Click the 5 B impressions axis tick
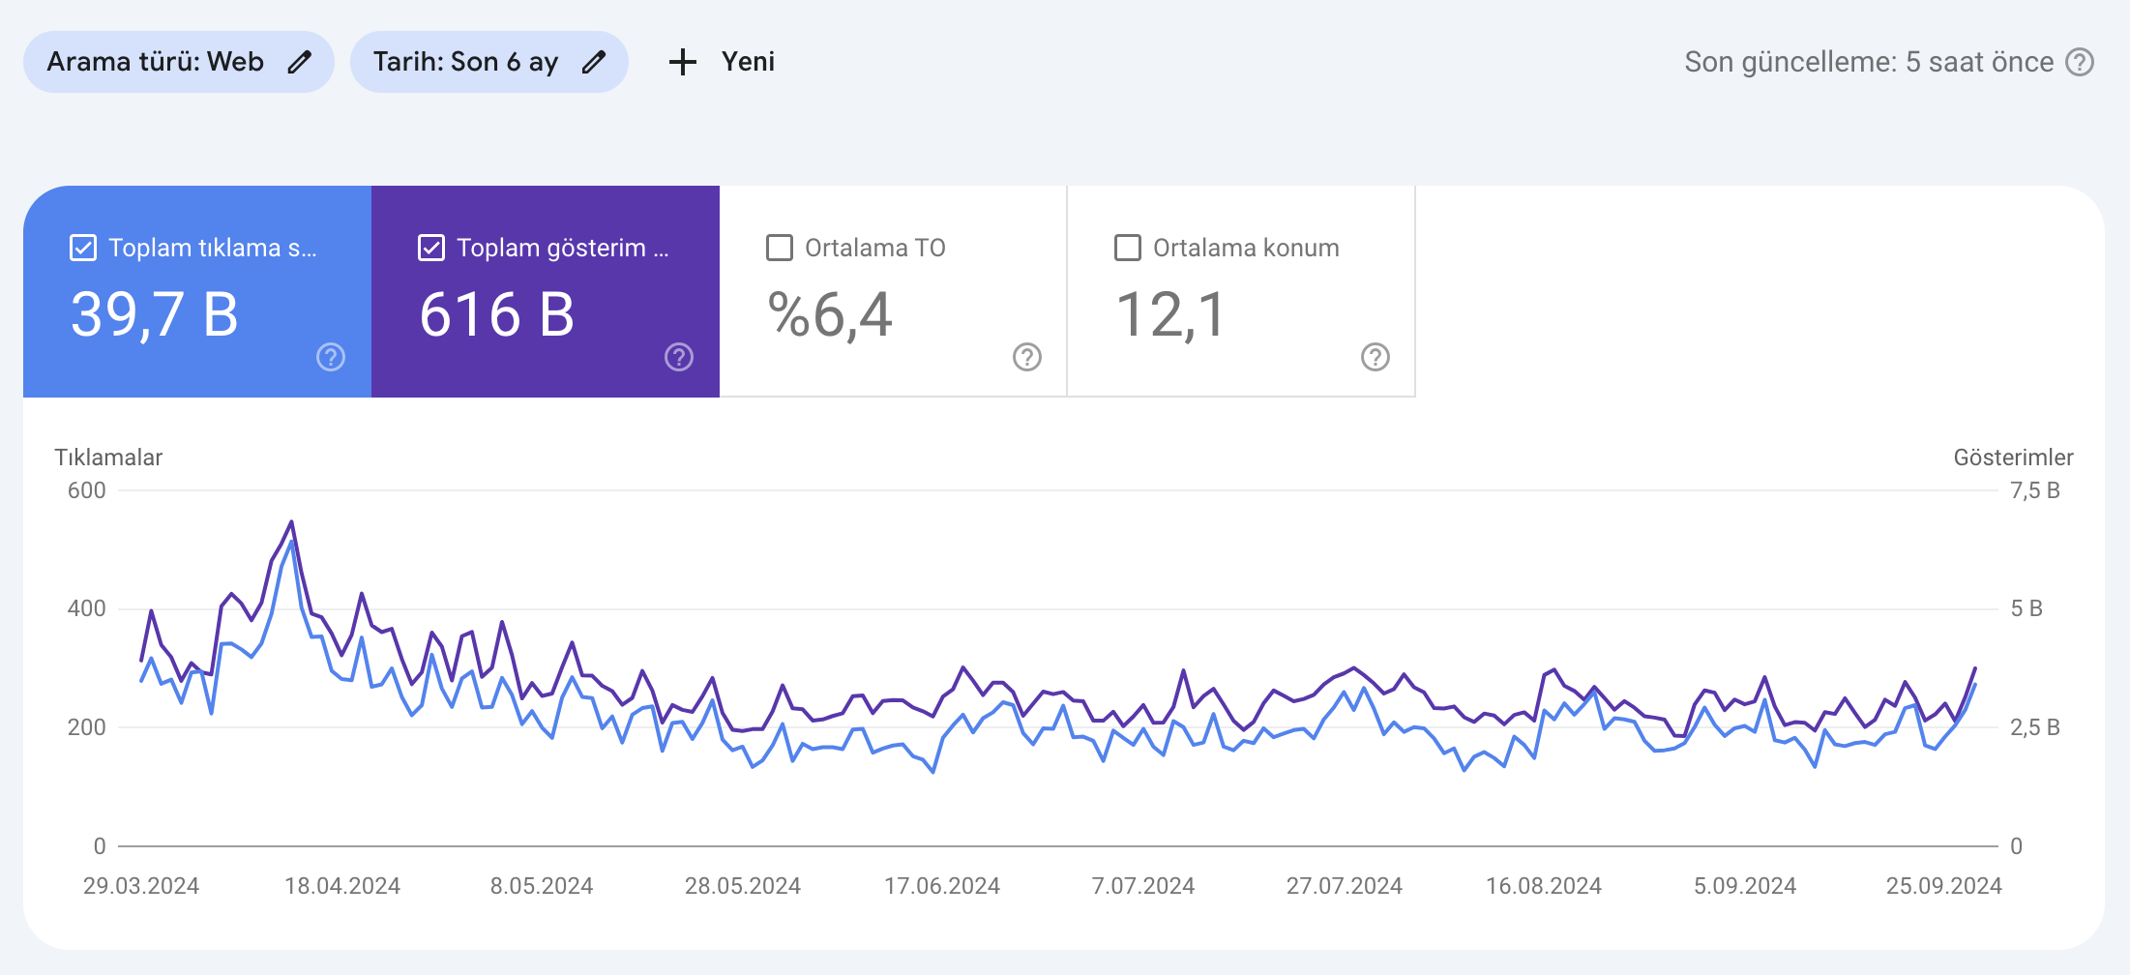The height and width of the screenshot is (975, 2130). [2026, 608]
